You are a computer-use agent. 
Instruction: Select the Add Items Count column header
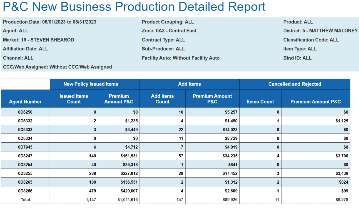pyautogui.click(x=162, y=99)
